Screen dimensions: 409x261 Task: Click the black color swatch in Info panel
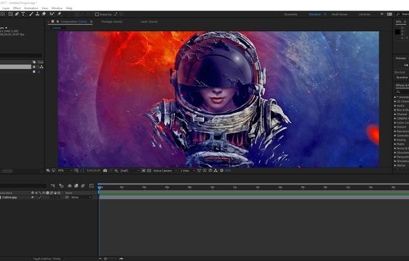397,32
